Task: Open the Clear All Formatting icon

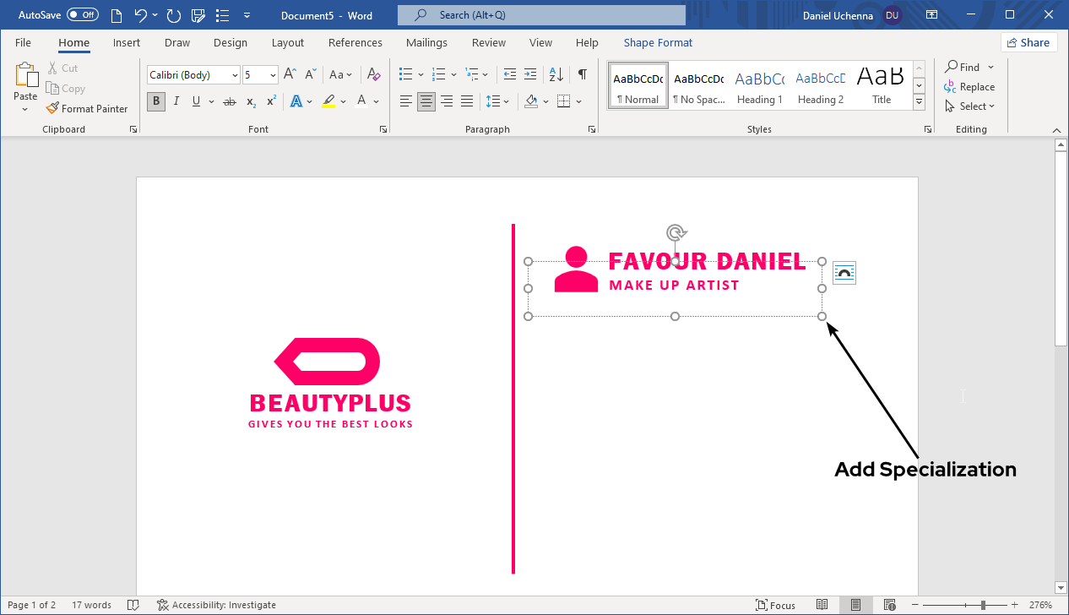Action: [x=372, y=74]
